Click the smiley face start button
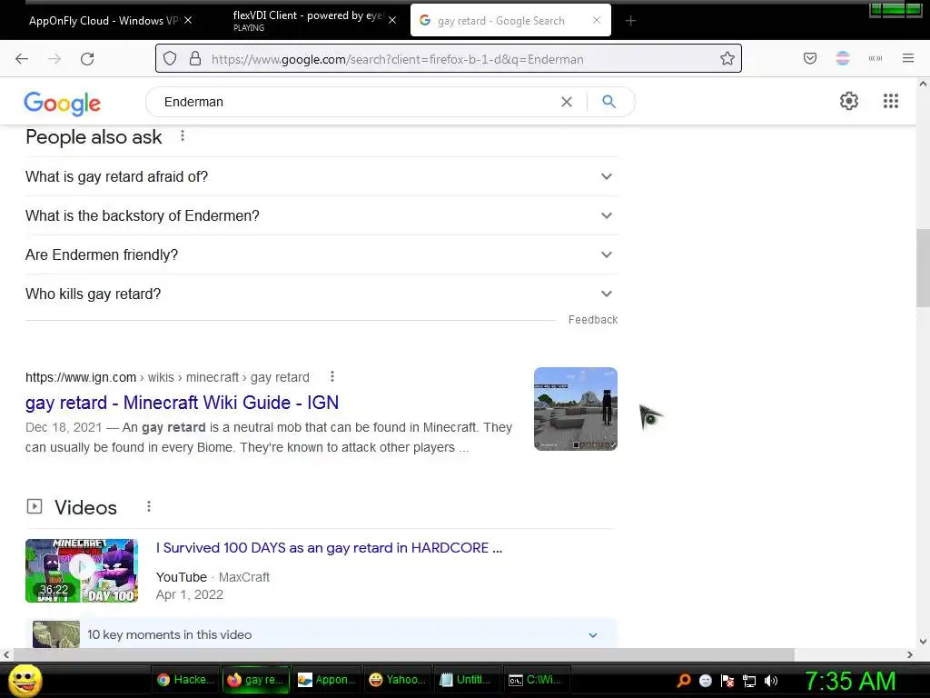This screenshot has height=698, width=930. (25, 680)
